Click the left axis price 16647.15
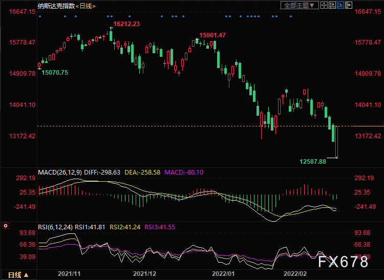Image resolution: width=384 pixels, height=280 pixels. click(23, 11)
